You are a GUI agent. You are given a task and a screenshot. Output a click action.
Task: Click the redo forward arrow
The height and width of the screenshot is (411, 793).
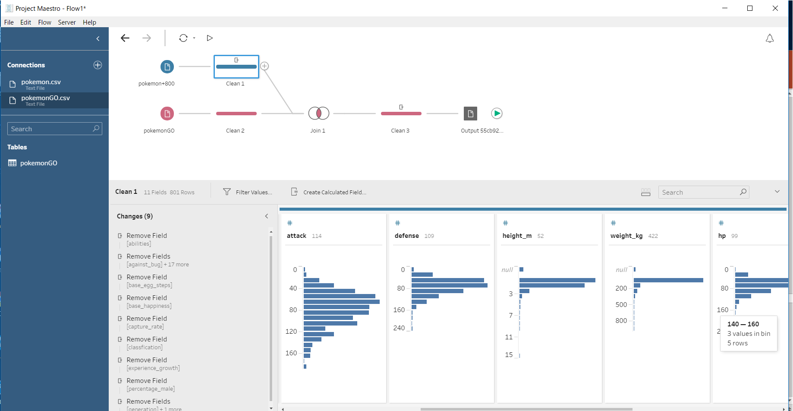pos(147,38)
